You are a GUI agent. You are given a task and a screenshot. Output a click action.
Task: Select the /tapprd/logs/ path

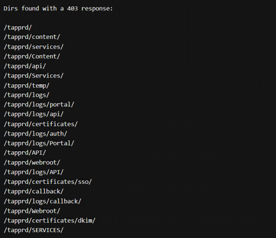coord(27,95)
